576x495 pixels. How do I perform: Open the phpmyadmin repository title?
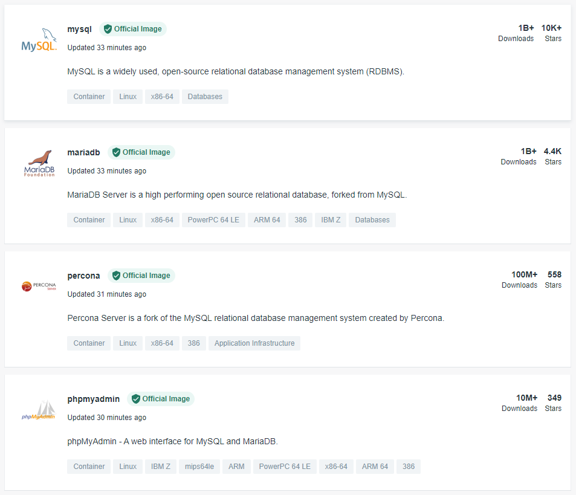click(x=93, y=399)
